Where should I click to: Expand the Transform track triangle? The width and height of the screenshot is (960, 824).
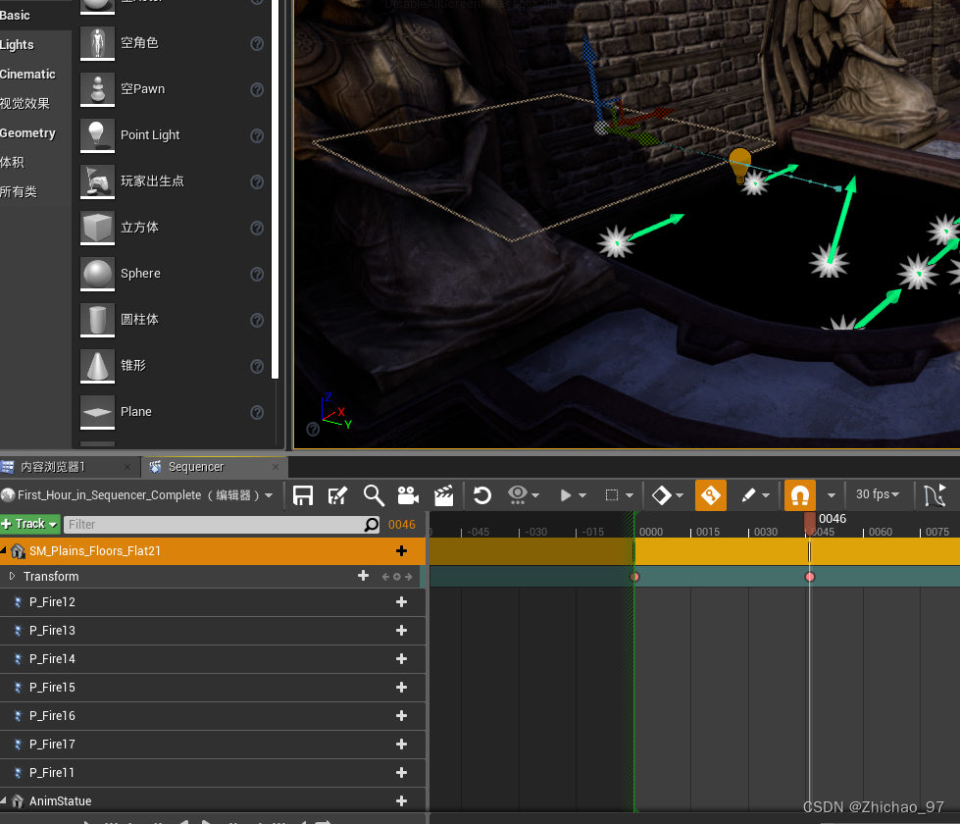point(12,577)
